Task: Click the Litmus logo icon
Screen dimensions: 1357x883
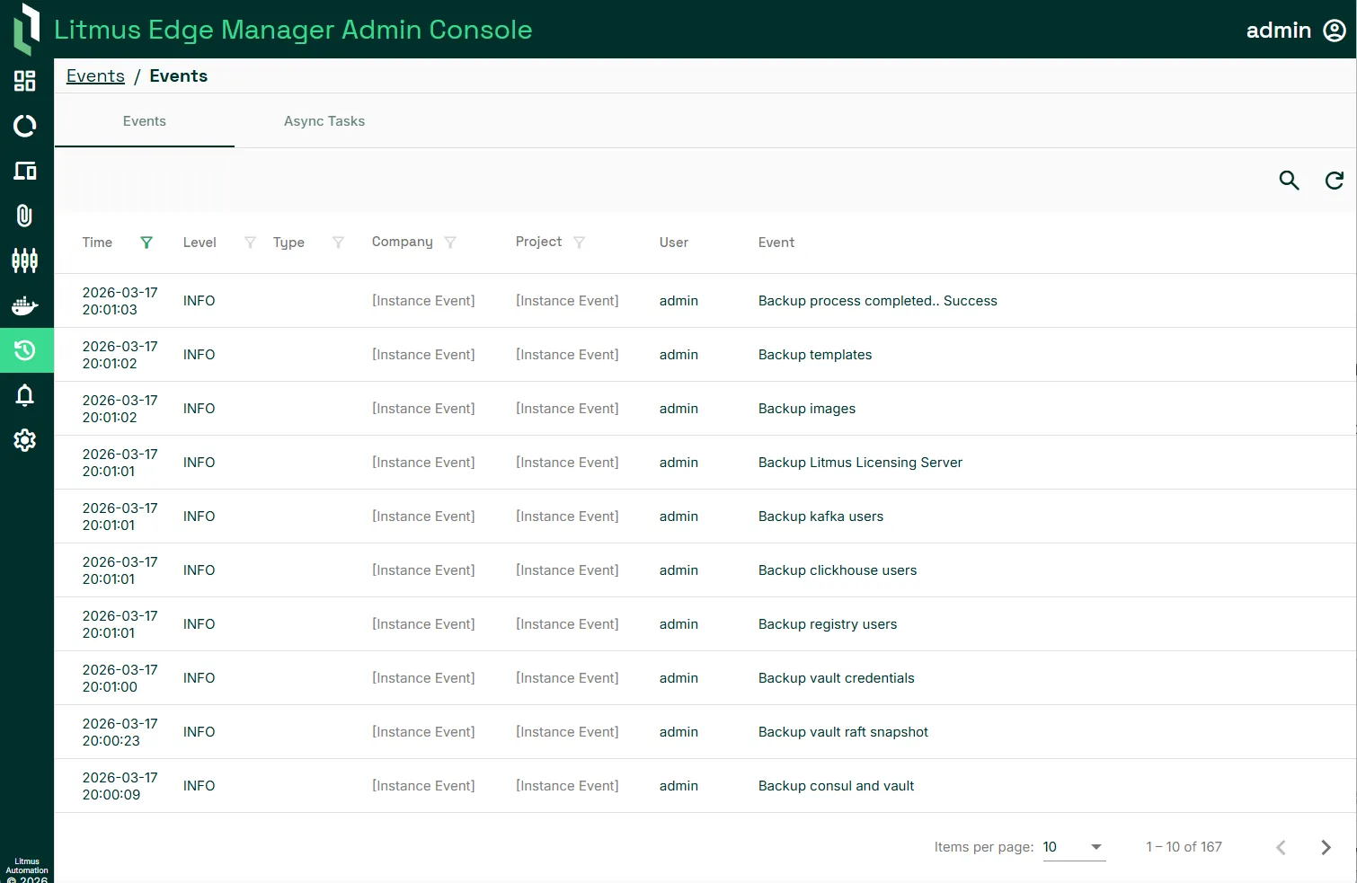Action: coord(27,29)
